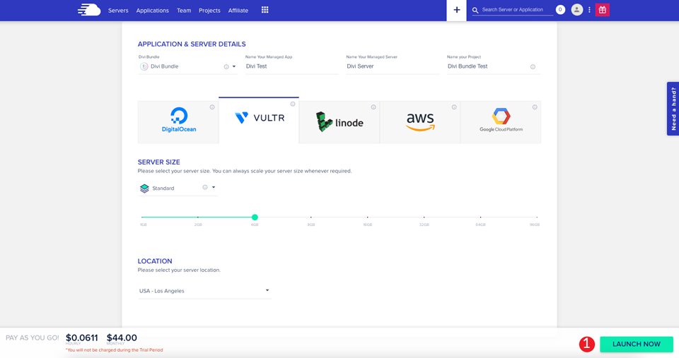Click the search magnifier icon
The height and width of the screenshot is (358, 679).
point(475,10)
